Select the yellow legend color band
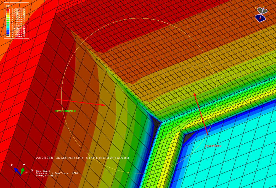Image resolution: width=276 pixels, height=188 pixels. click(8, 16)
